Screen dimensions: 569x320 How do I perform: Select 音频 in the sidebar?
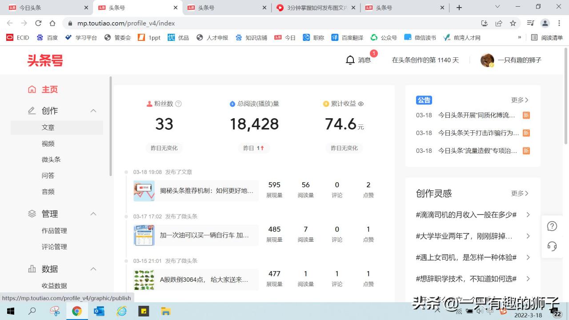click(48, 192)
